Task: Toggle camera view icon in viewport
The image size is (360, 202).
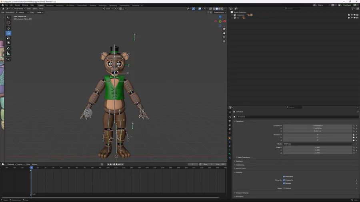Action: coord(224,37)
